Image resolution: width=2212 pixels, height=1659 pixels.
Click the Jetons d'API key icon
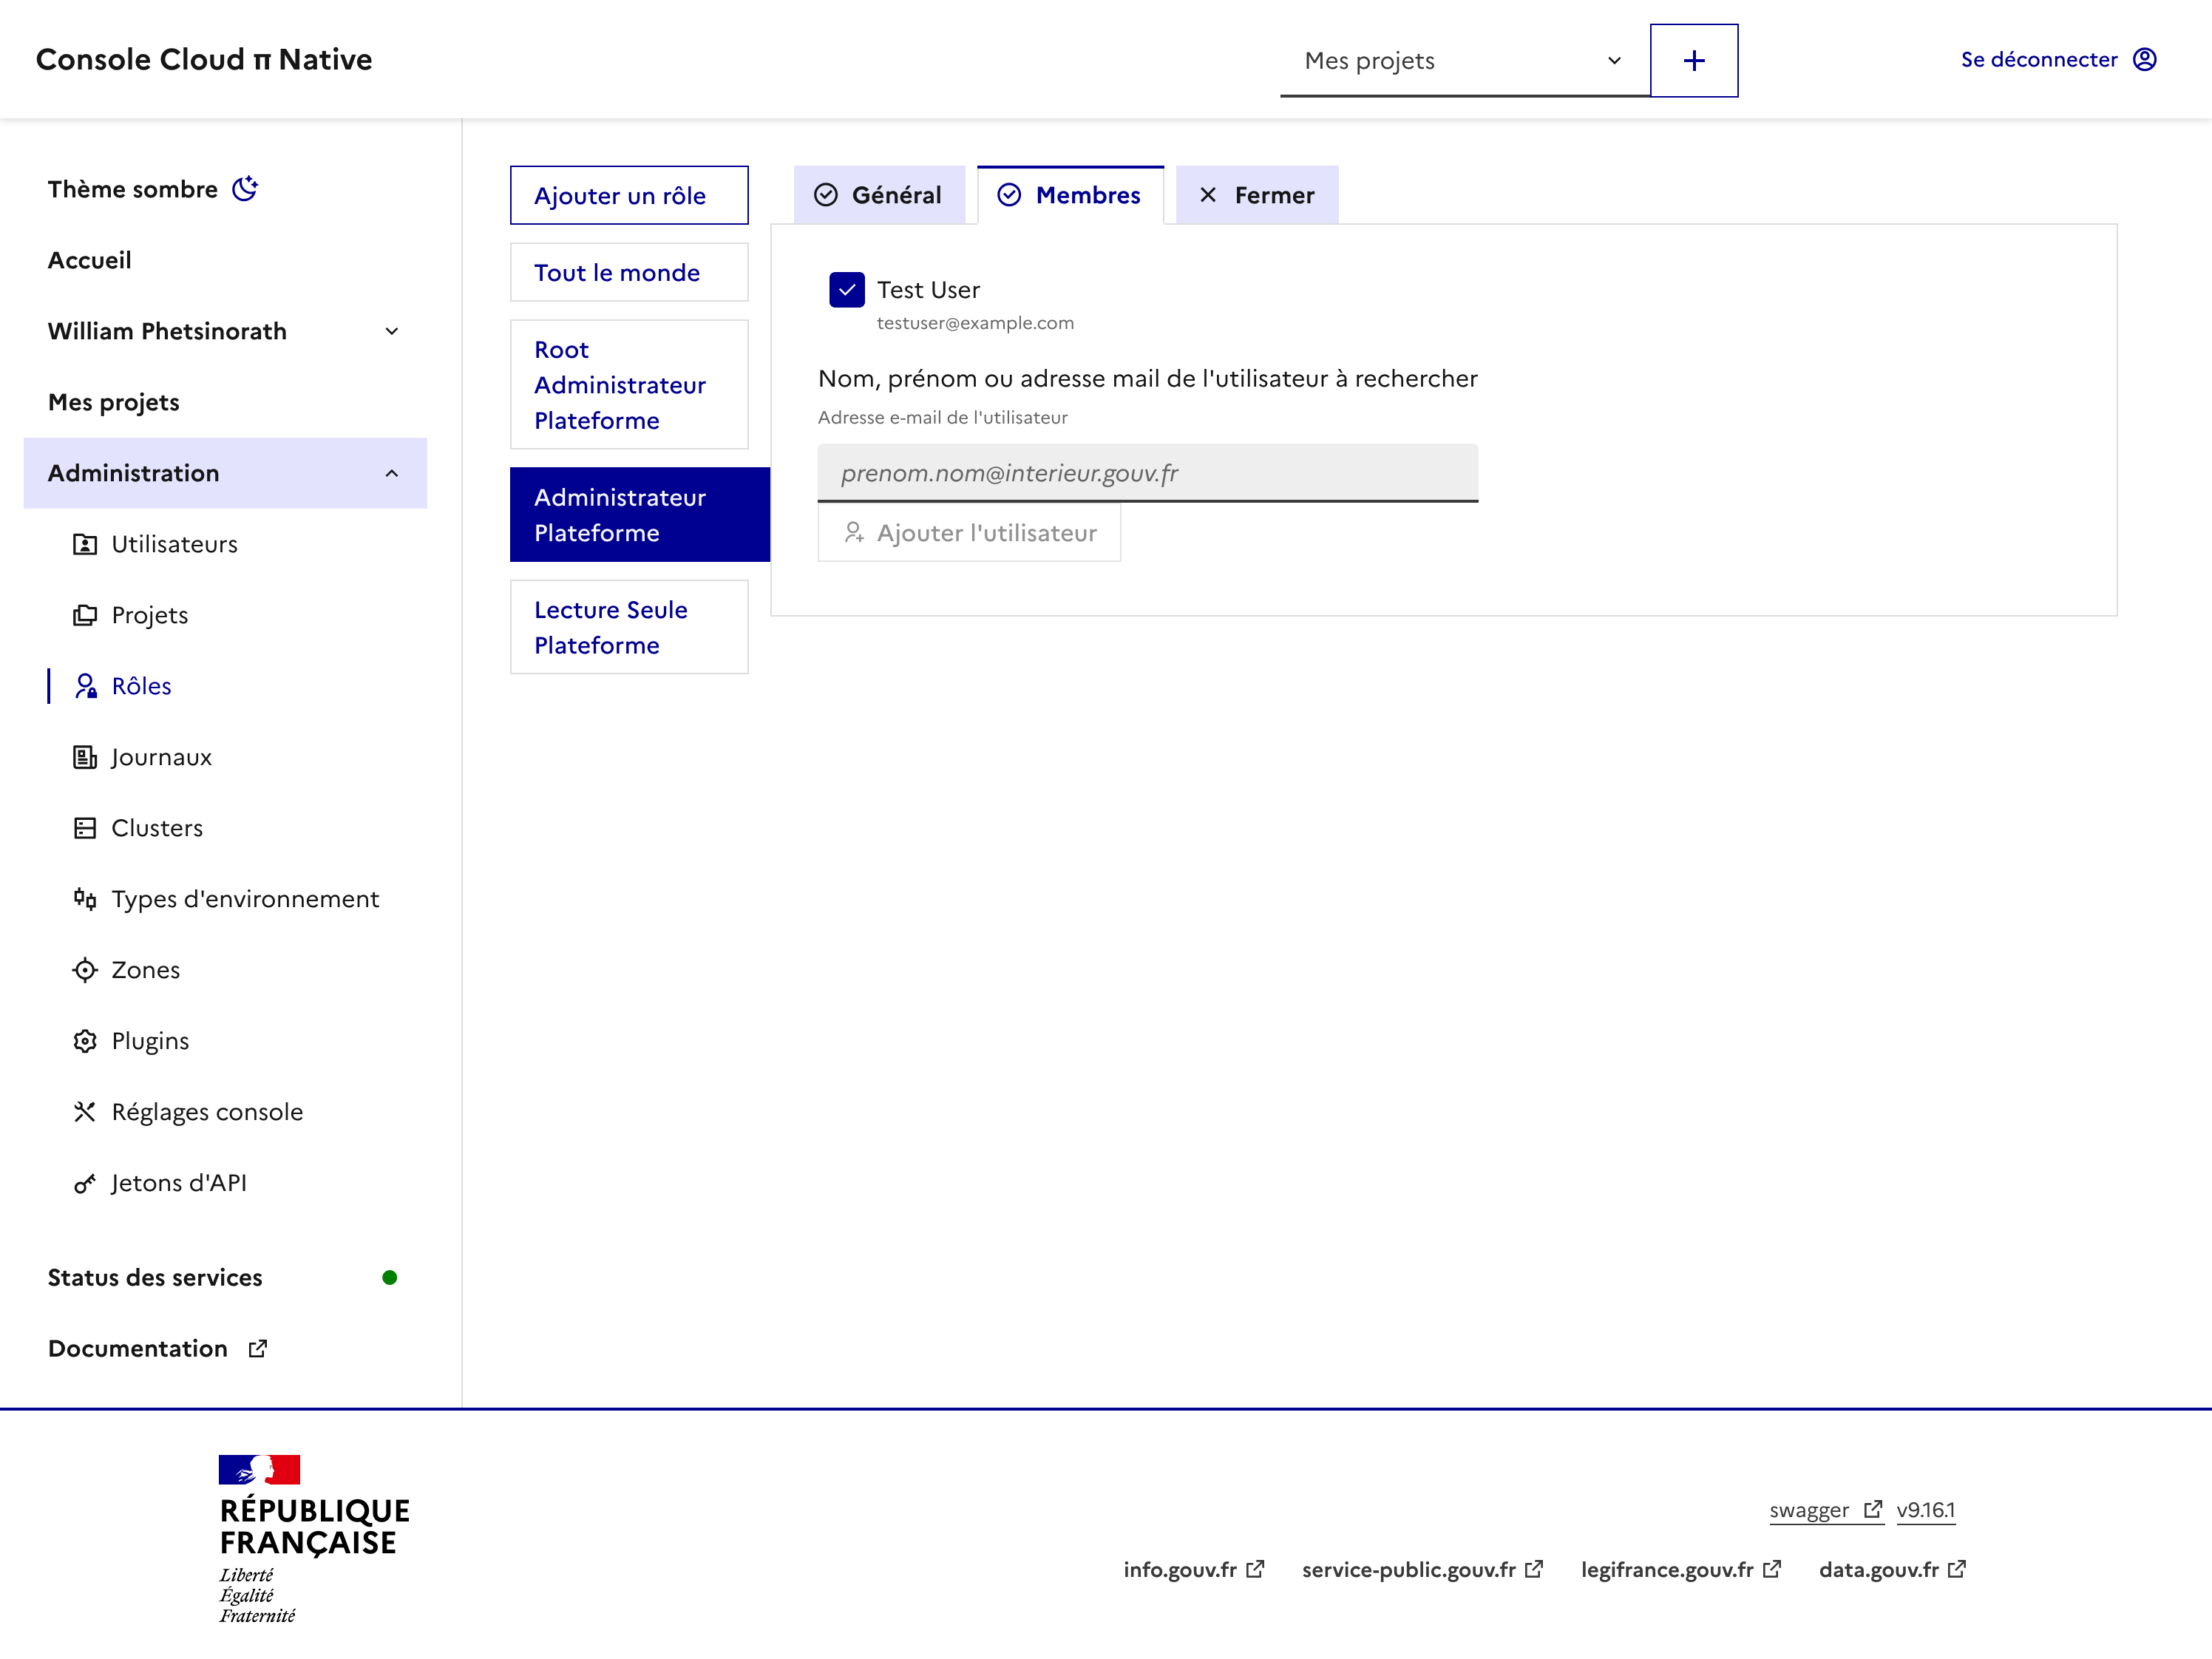pos(86,1182)
